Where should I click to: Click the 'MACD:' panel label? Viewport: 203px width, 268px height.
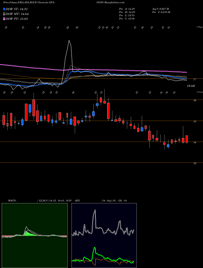coord(12,201)
